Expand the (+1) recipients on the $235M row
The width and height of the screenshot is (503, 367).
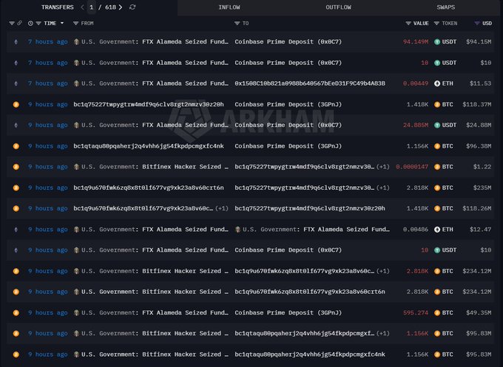pos(383,188)
